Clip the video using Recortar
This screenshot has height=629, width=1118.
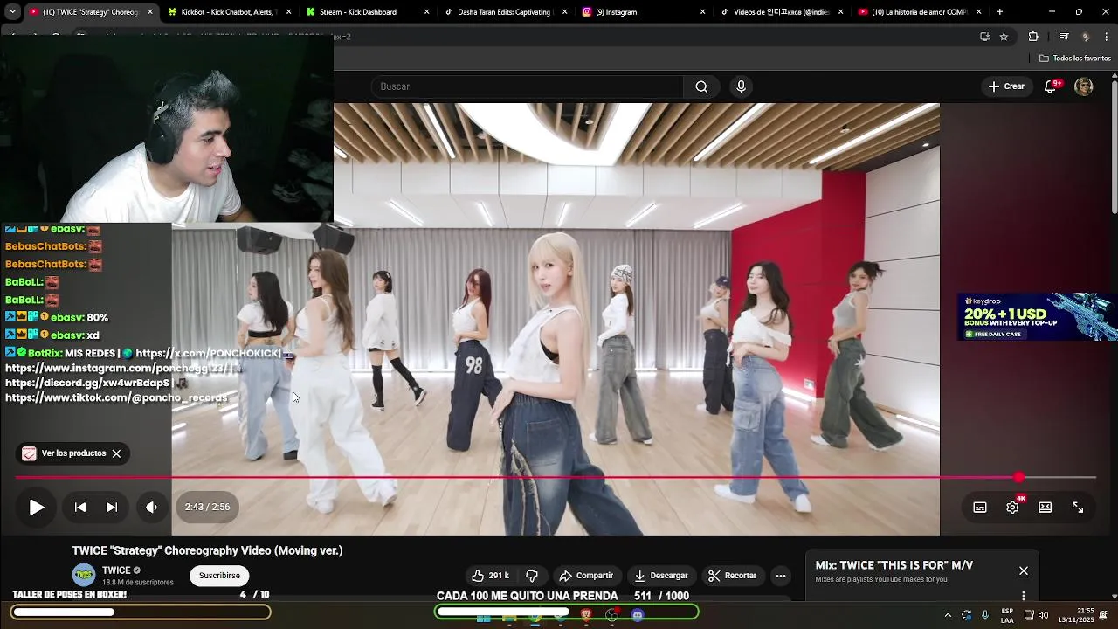point(732,576)
